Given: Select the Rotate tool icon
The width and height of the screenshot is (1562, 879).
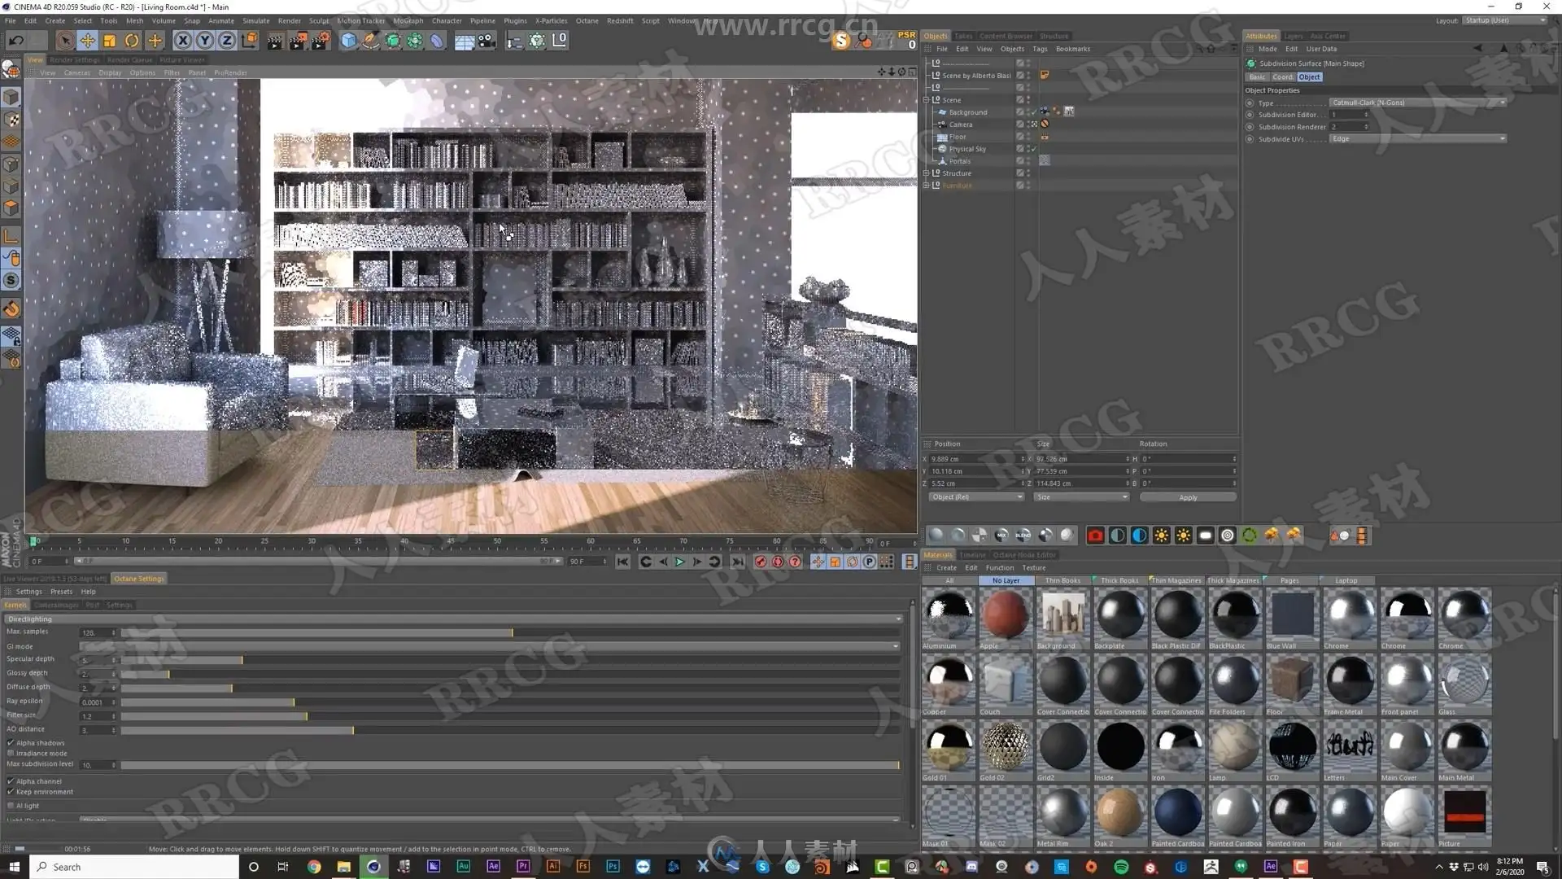Looking at the screenshot, I should pyautogui.click(x=132, y=41).
